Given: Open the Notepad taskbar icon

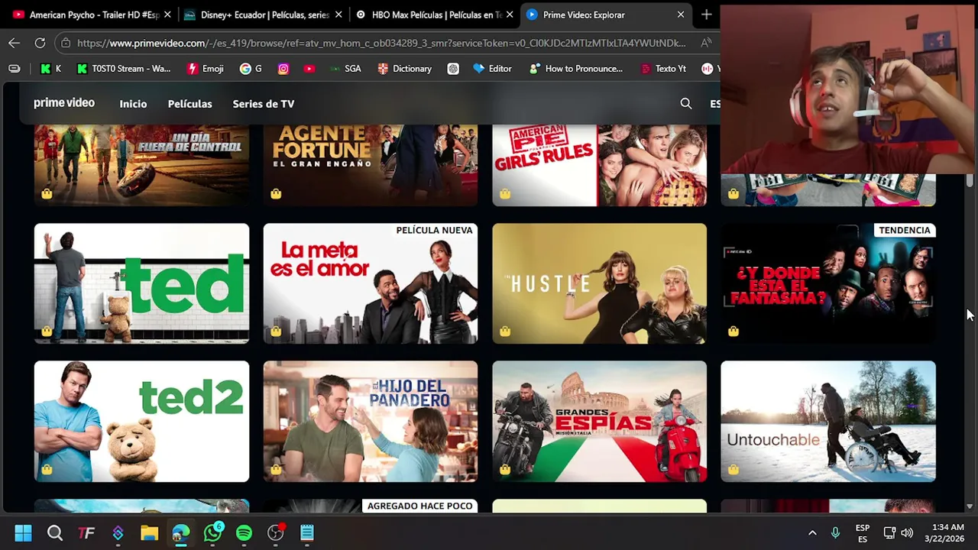Looking at the screenshot, I should [307, 532].
